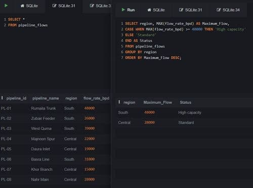Viewport: 253px width, 188px height.
Task: Open the options menu icon beside region result header
Action: pos(119,102)
